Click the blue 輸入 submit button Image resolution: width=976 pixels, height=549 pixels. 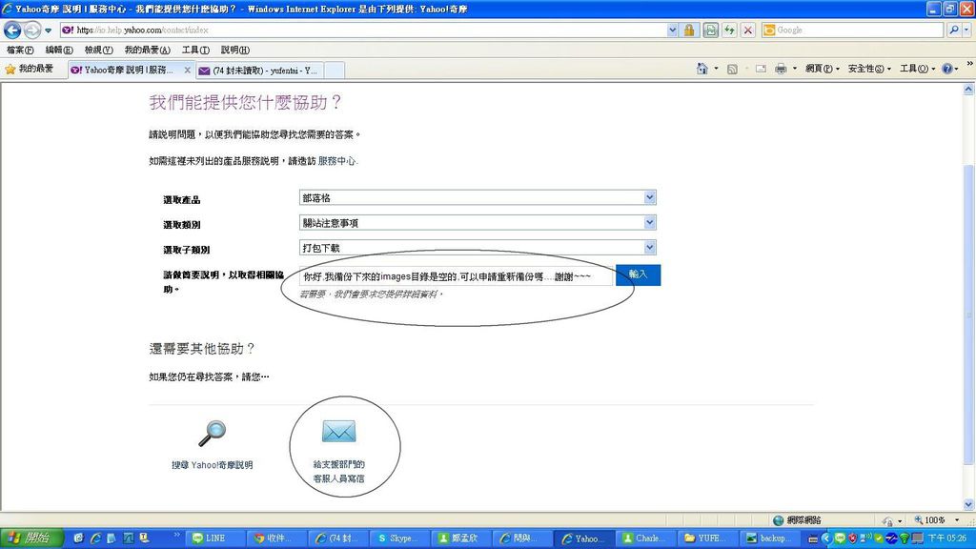point(638,274)
